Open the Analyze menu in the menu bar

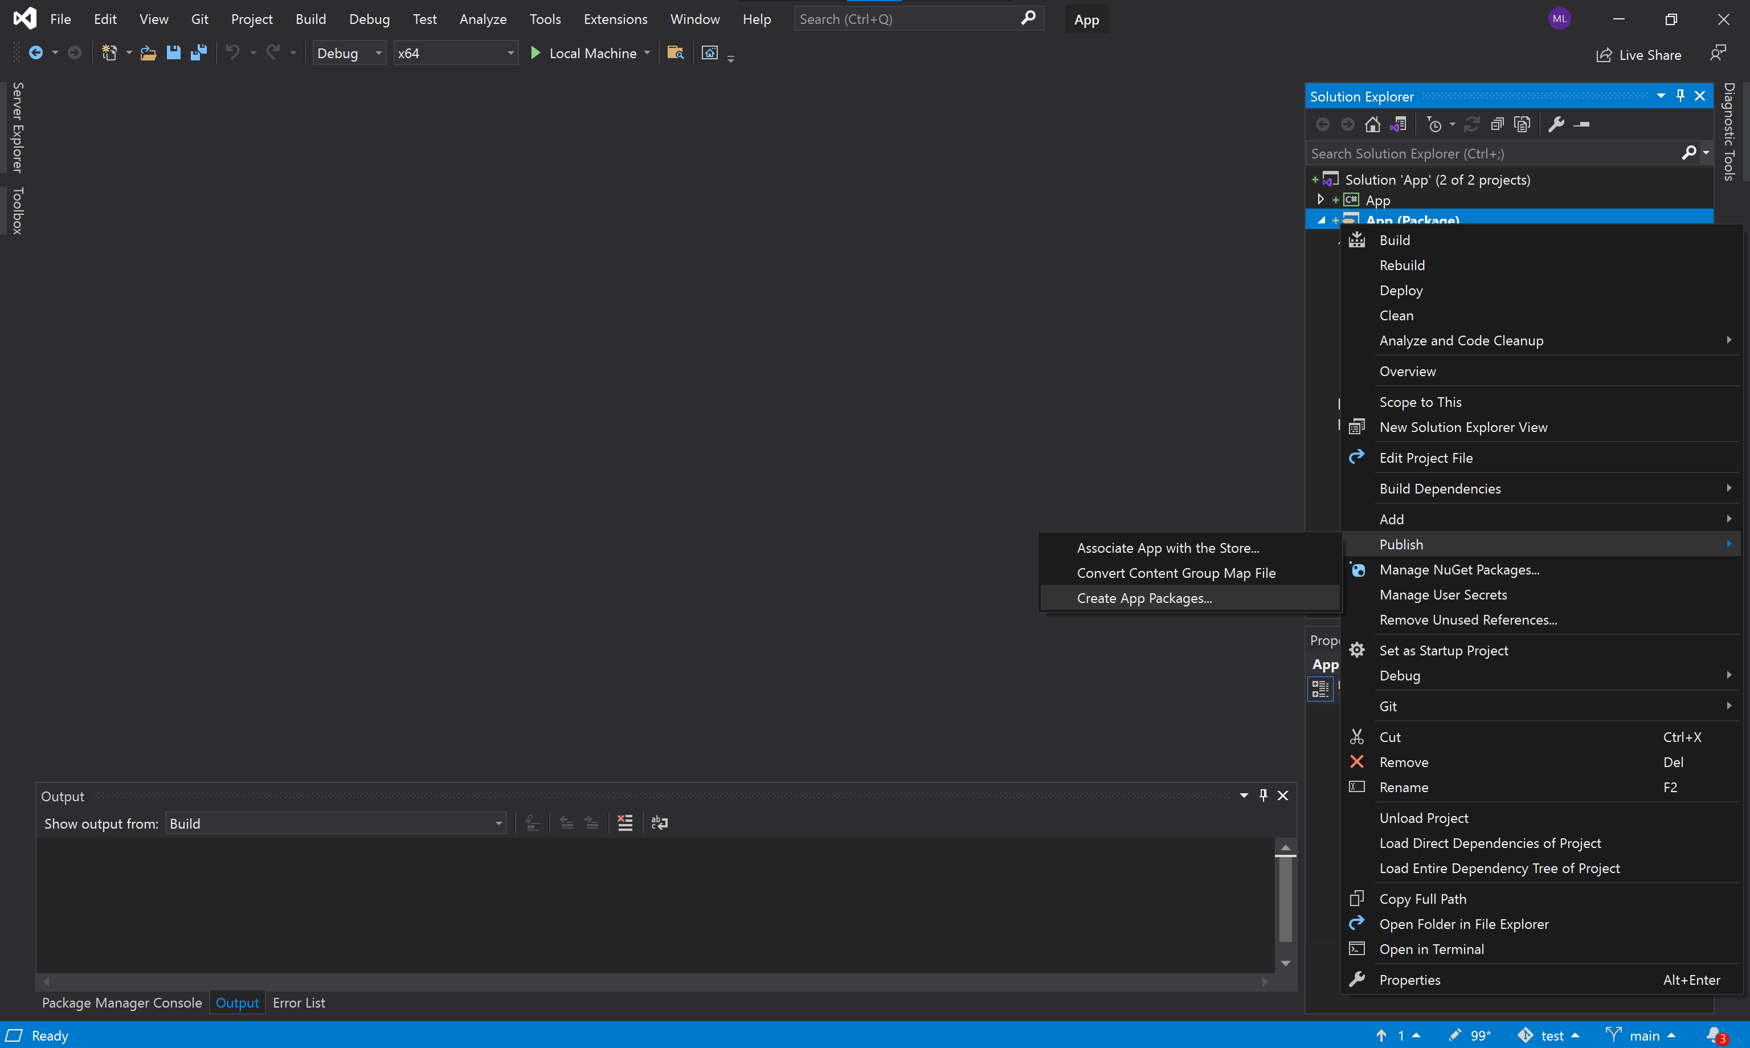coord(483,19)
